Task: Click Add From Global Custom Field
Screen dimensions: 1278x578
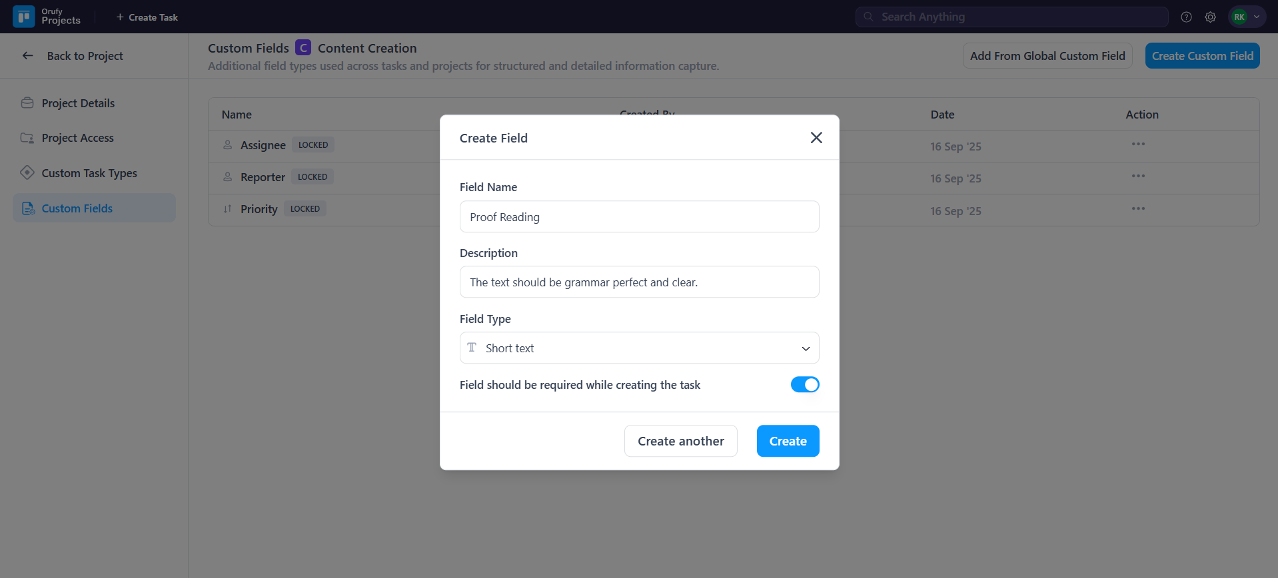Action: tap(1047, 56)
